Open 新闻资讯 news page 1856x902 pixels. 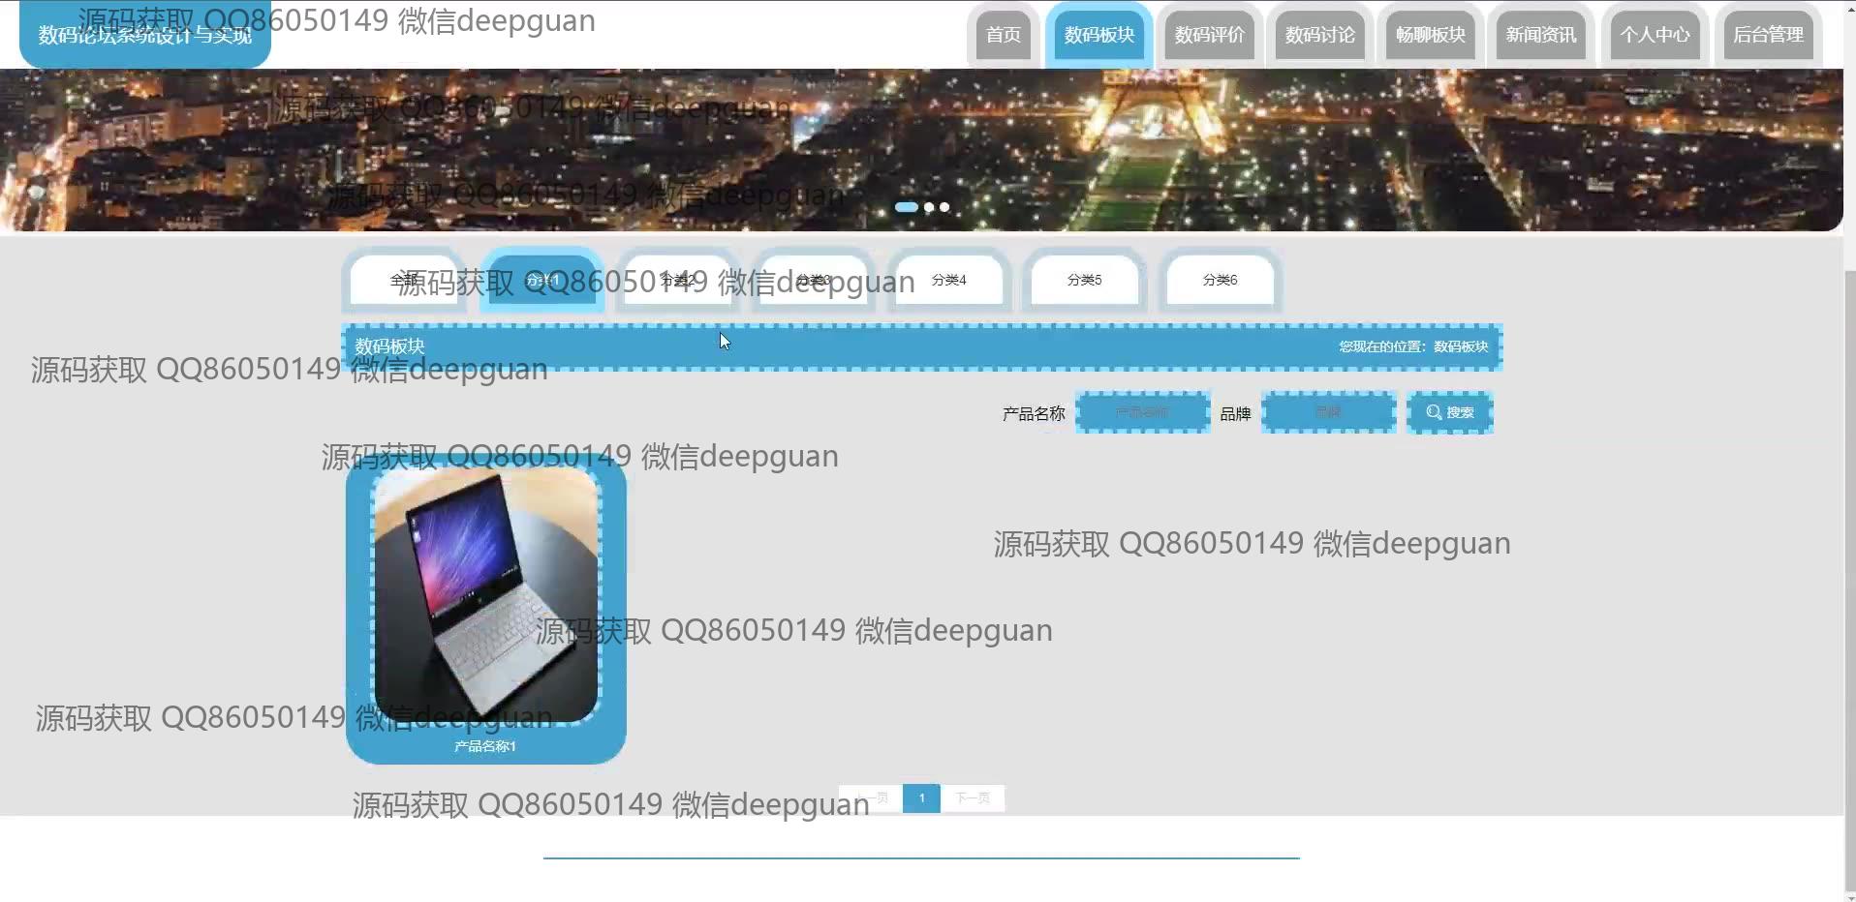pyautogui.click(x=1540, y=36)
